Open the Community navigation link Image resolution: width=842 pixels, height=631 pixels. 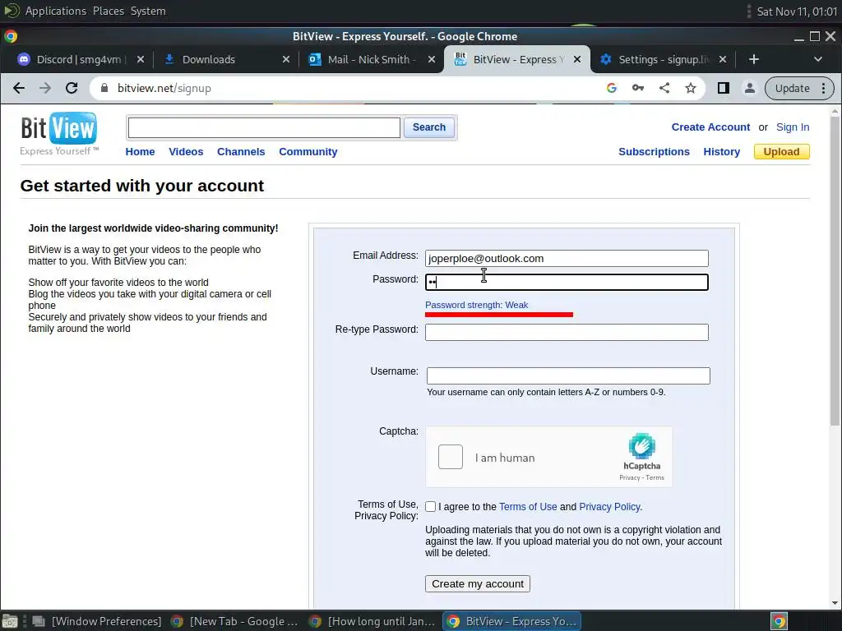pyautogui.click(x=308, y=152)
